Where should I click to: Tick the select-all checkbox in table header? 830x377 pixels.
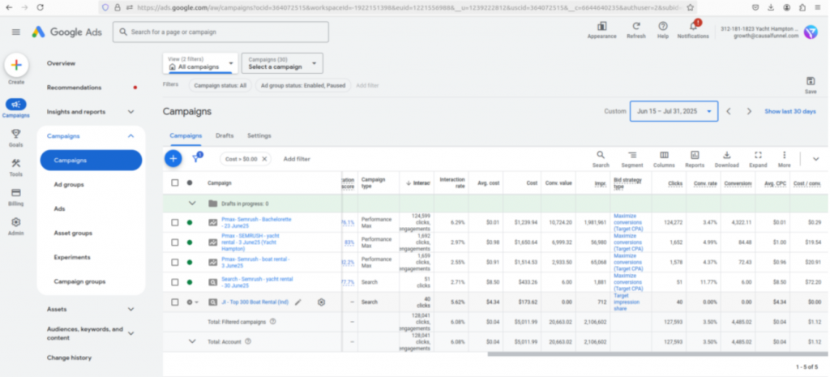(x=175, y=182)
